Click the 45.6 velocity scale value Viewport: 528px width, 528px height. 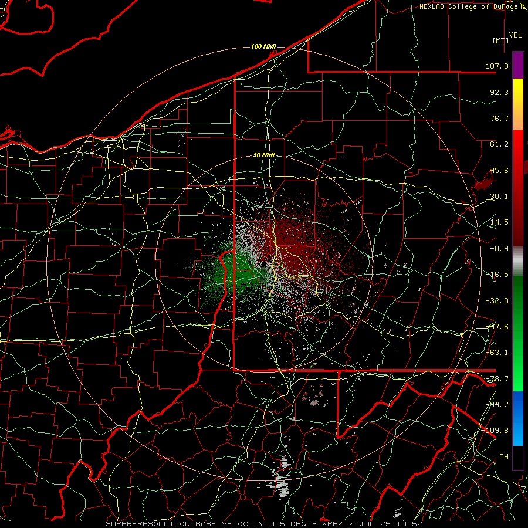point(499,170)
